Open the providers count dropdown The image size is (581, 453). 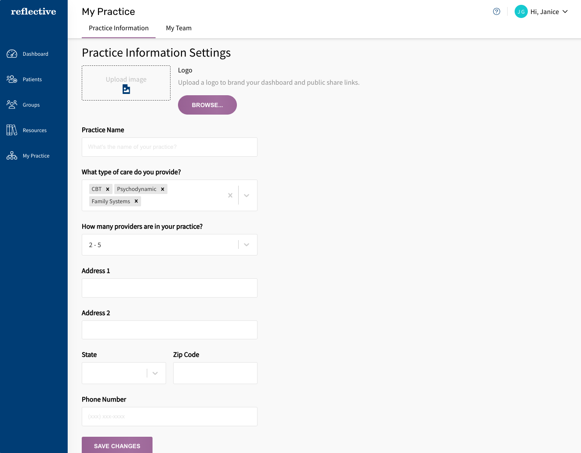coord(247,245)
